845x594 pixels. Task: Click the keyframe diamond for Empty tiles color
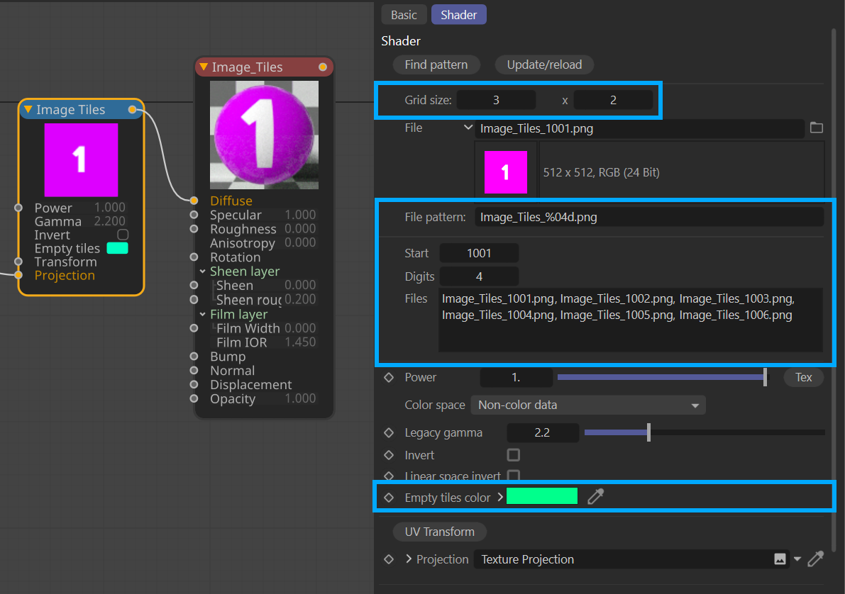tap(389, 498)
